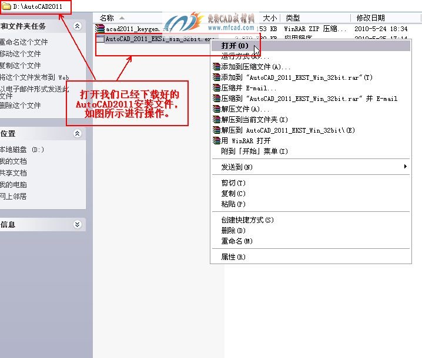Click WinRAR icon beside 用 WinRAR 打开
Image resolution: width=422 pixels, height=358 pixels.
click(216, 141)
